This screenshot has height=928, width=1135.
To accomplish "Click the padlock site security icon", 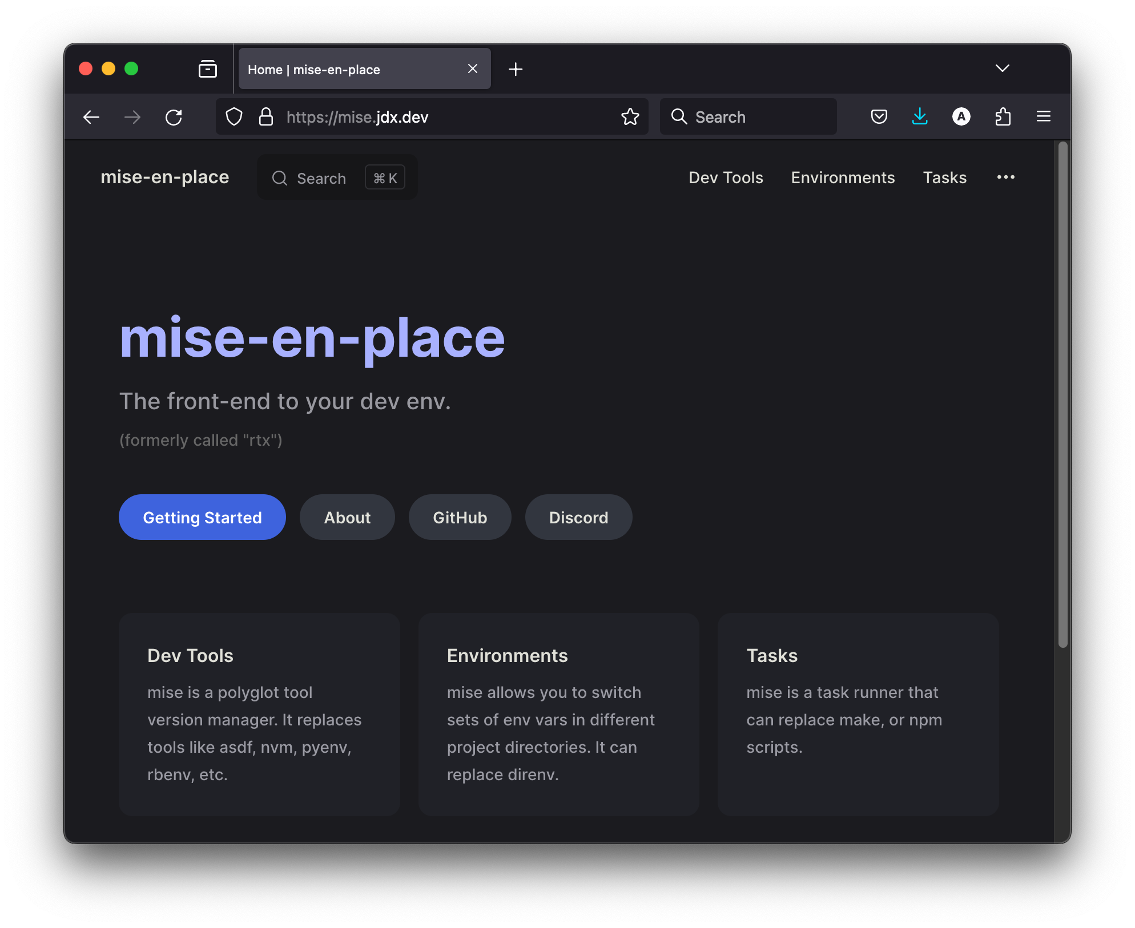I will [265, 117].
